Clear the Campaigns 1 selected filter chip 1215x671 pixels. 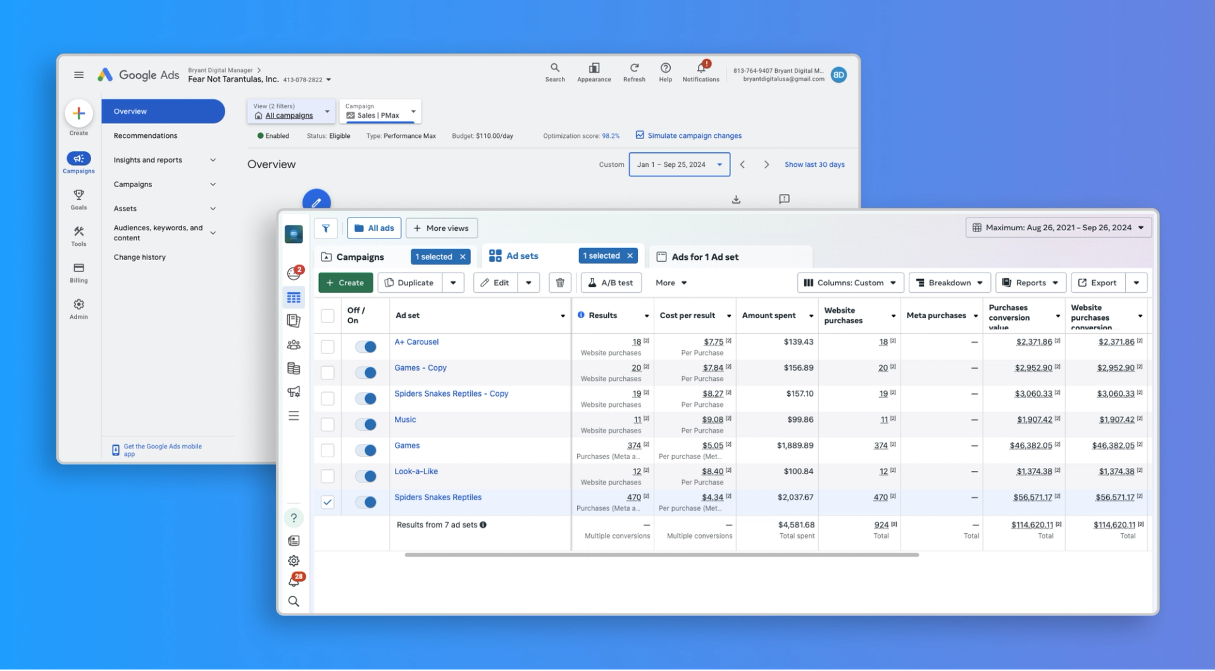(463, 257)
